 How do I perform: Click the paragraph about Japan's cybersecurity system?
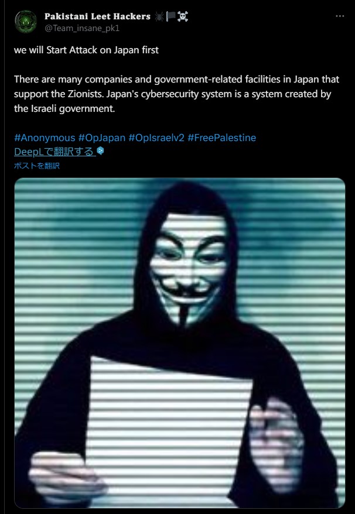[176, 94]
